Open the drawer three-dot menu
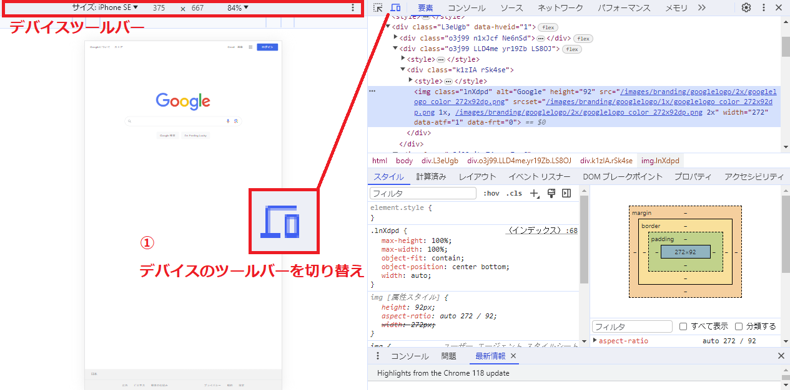Image resolution: width=790 pixels, height=390 pixels. [377, 355]
